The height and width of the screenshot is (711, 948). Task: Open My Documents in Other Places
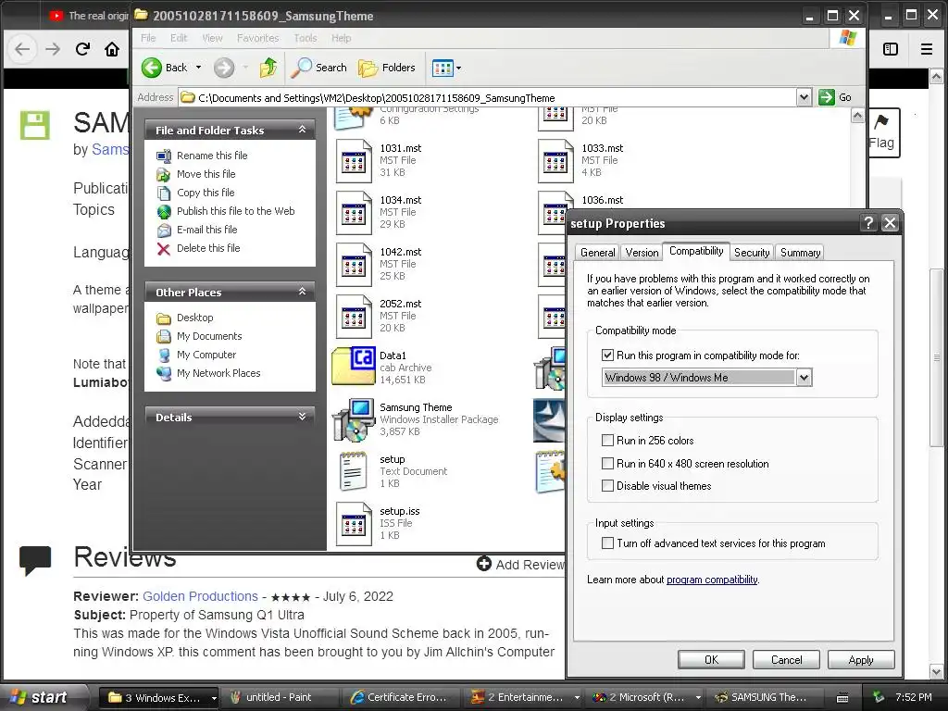[x=209, y=336]
